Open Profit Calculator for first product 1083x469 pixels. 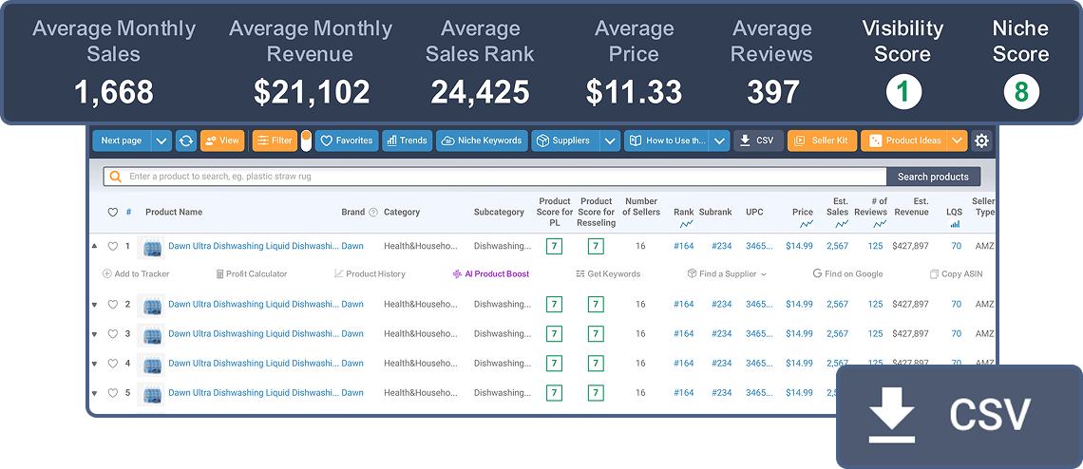click(x=251, y=274)
